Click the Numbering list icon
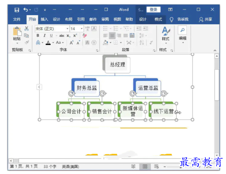 point(116,28)
